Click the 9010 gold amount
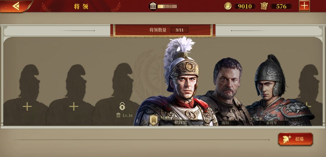Image resolution: width=326 pixels, height=157 pixels. (x=245, y=6)
